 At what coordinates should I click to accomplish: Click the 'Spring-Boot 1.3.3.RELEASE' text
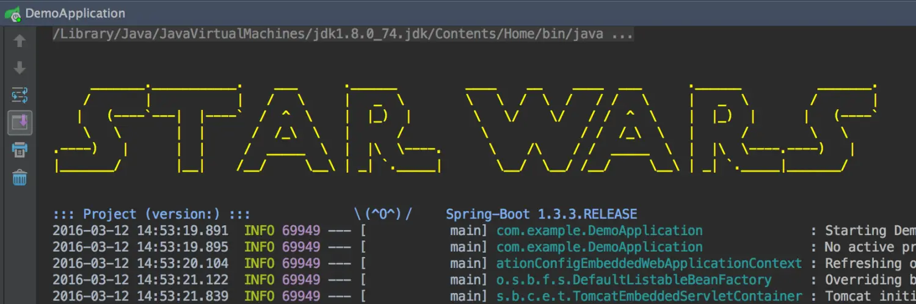541,214
